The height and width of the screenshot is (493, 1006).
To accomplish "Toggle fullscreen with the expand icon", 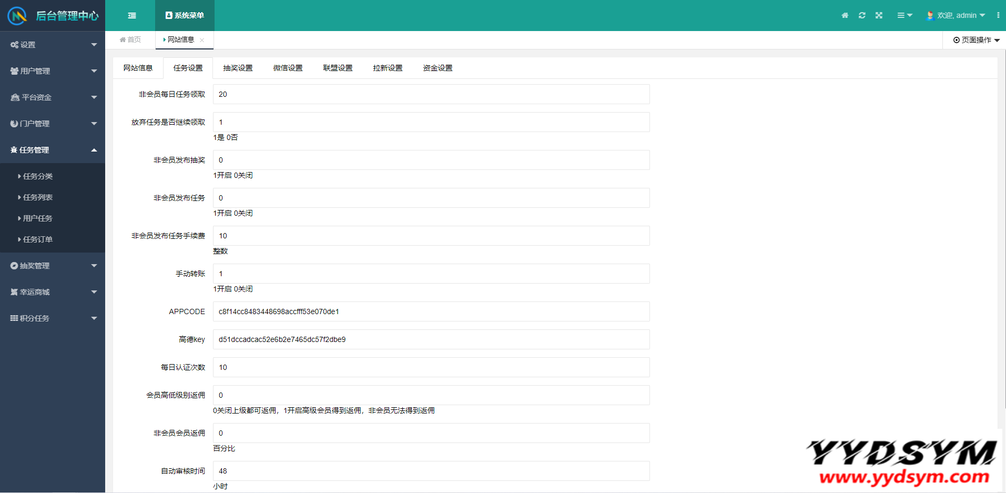I will 879,16.
